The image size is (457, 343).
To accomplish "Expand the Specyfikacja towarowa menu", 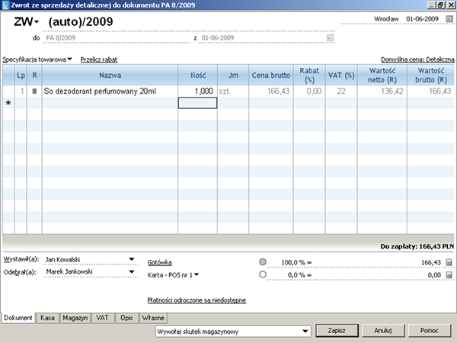I will 38,59.
